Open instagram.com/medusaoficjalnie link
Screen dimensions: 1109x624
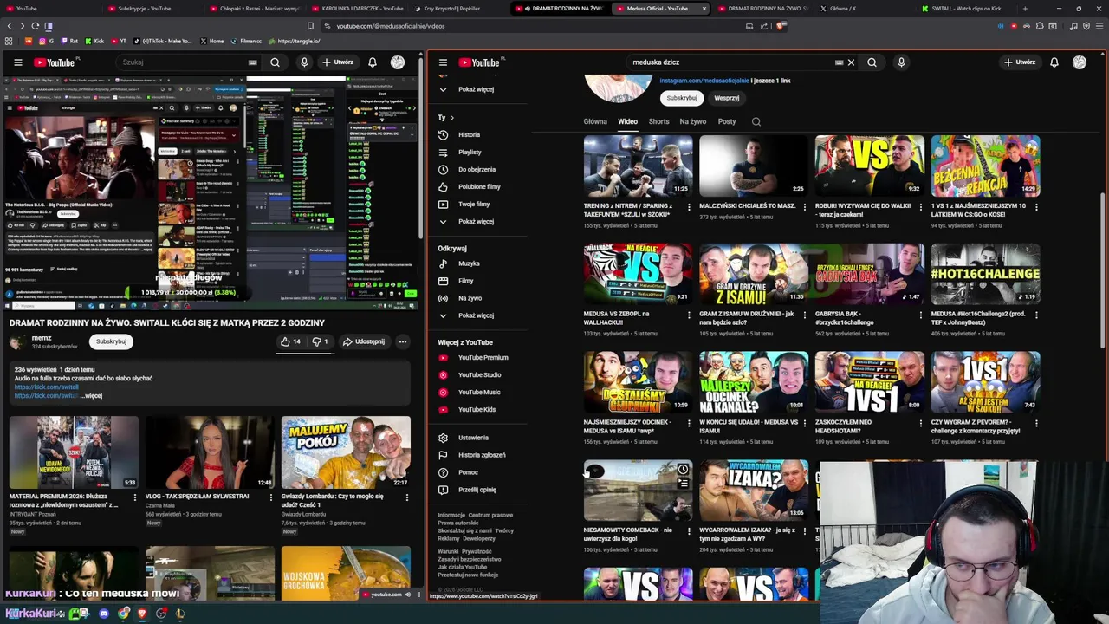(704, 81)
